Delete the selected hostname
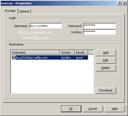 pyautogui.click(x=106, y=68)
